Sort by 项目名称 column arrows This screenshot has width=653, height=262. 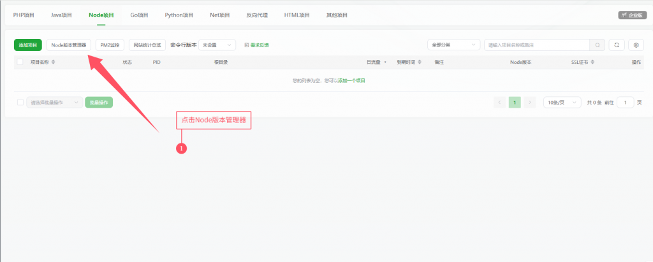pos(54,62)
